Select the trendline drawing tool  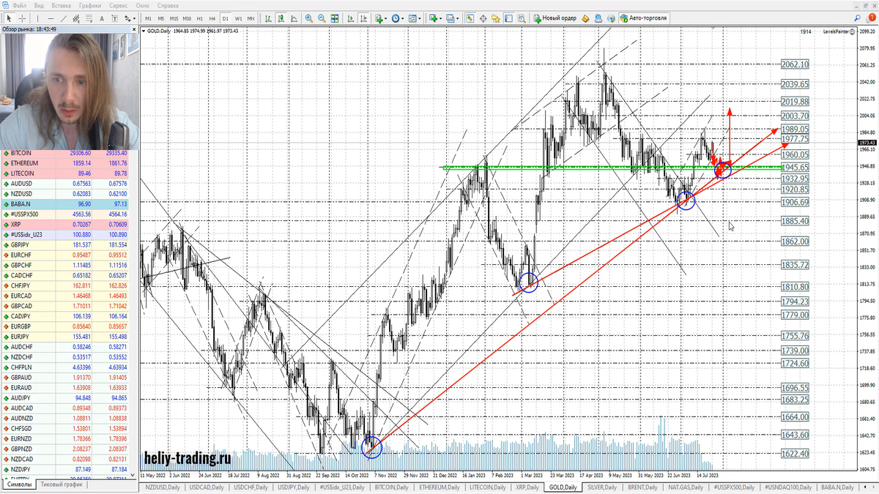click(x=64, y=18)
